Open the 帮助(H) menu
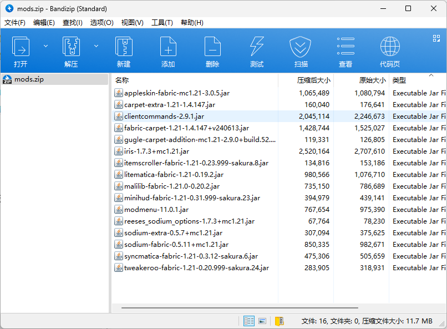This screenshot has height=329, width=447. pyautogui.click(x=192, y=23)
